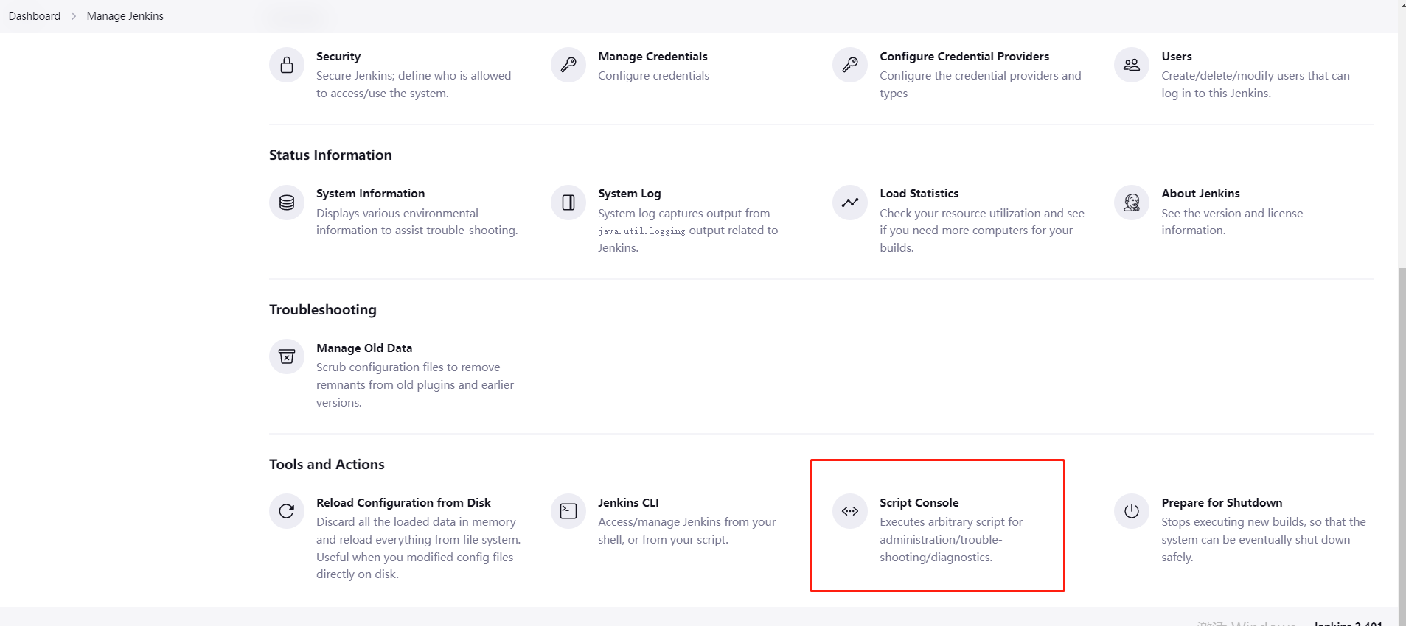Open the Users management page
The image size is (1406, 626).
tap(1177, 57)
